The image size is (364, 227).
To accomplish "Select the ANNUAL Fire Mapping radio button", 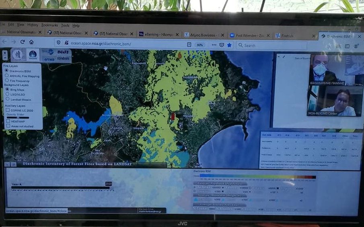I will pyautogui.click(x=7, y=76).
